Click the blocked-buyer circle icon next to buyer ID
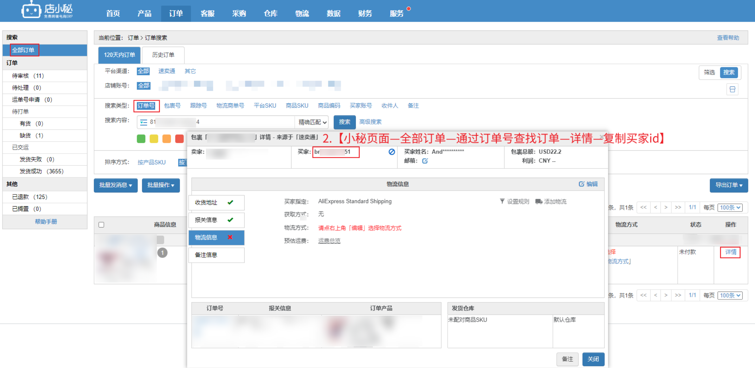This screenshot has width=755, height=368. pos(392,152)
